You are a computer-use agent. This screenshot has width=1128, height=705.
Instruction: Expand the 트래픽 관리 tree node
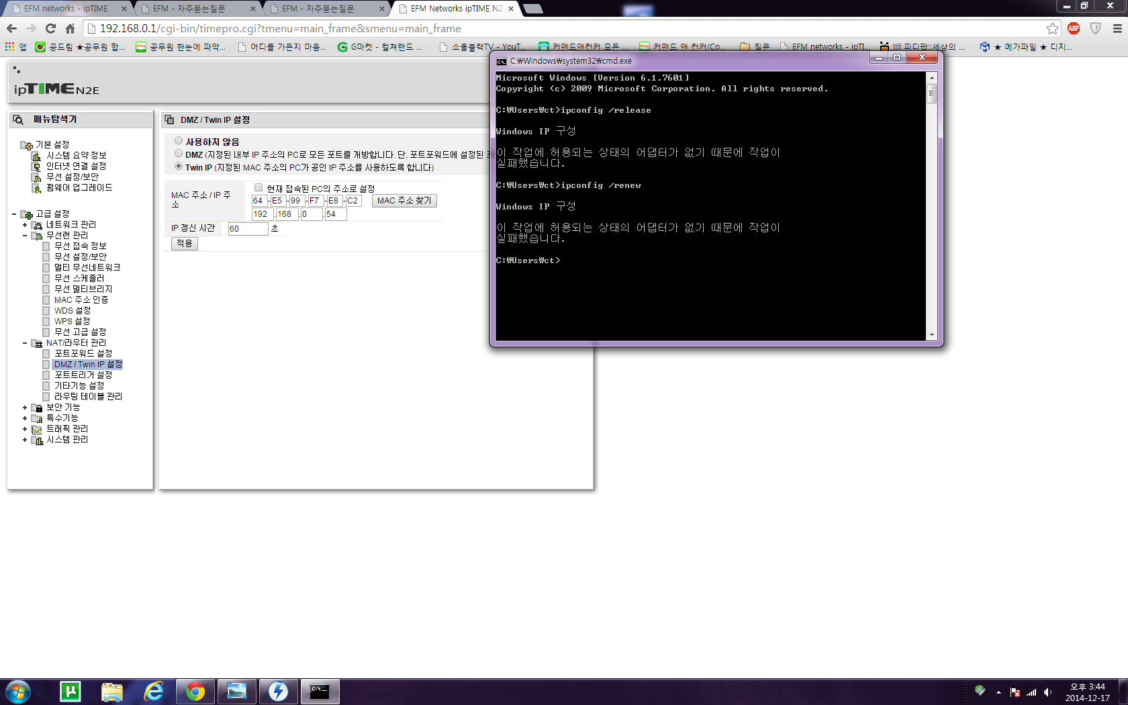(25, 429)
